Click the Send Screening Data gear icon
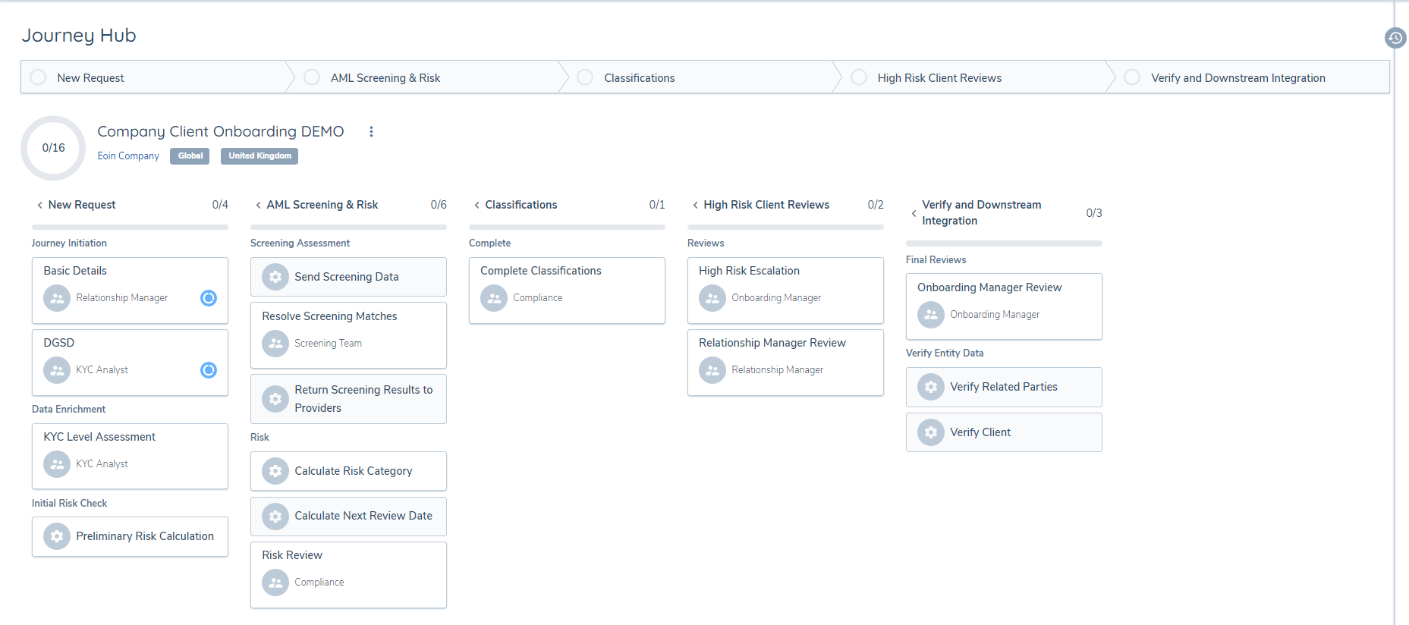Screen dimensions: 1409x625 point(275,277)
